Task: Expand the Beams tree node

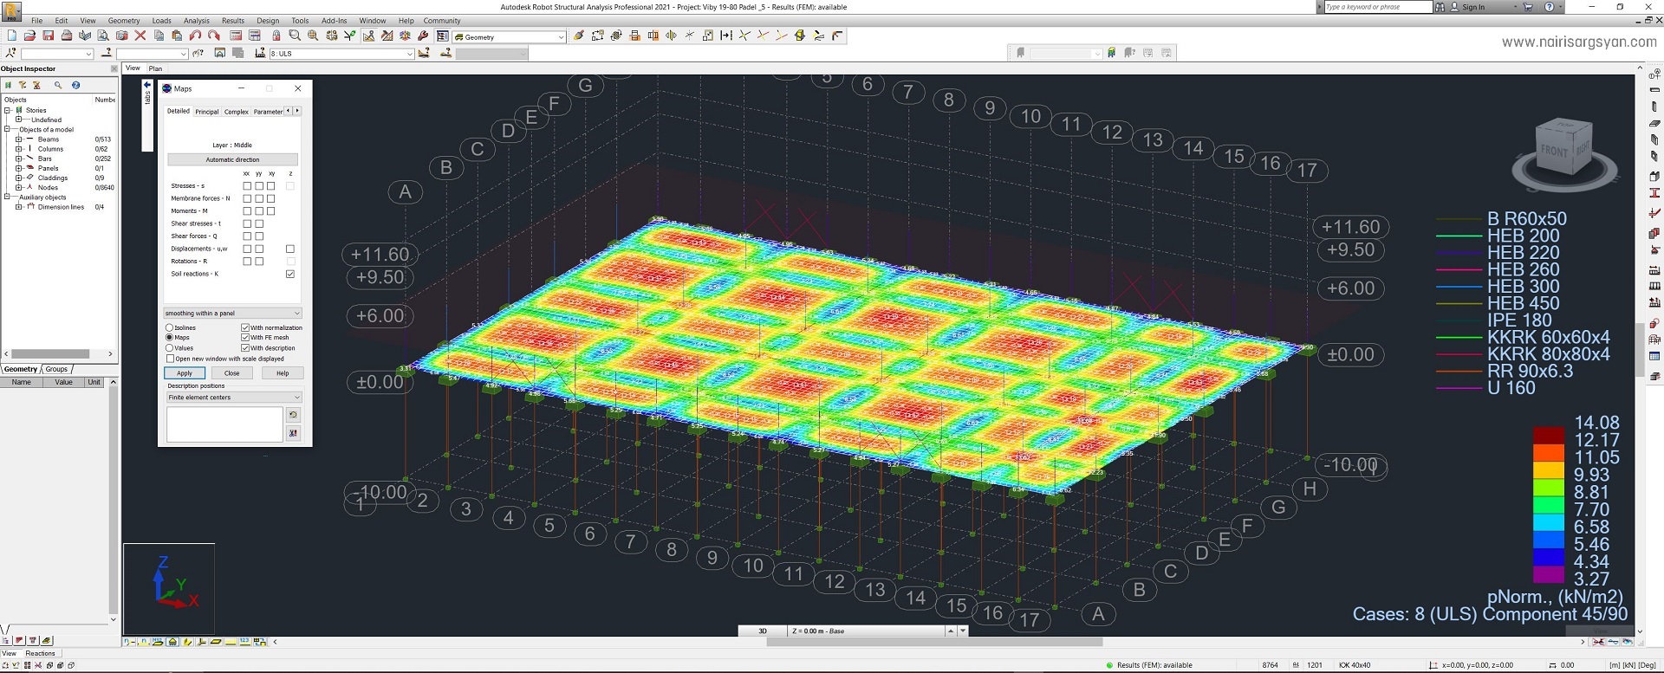Action: coord(18,139)
